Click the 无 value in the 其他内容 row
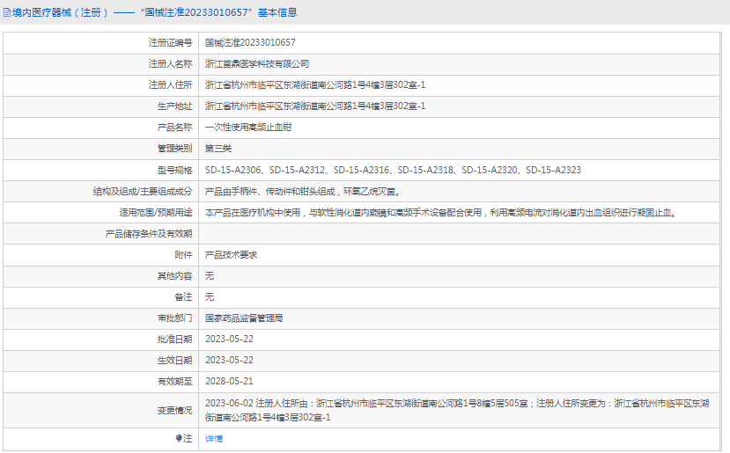 tap(210, 276)
